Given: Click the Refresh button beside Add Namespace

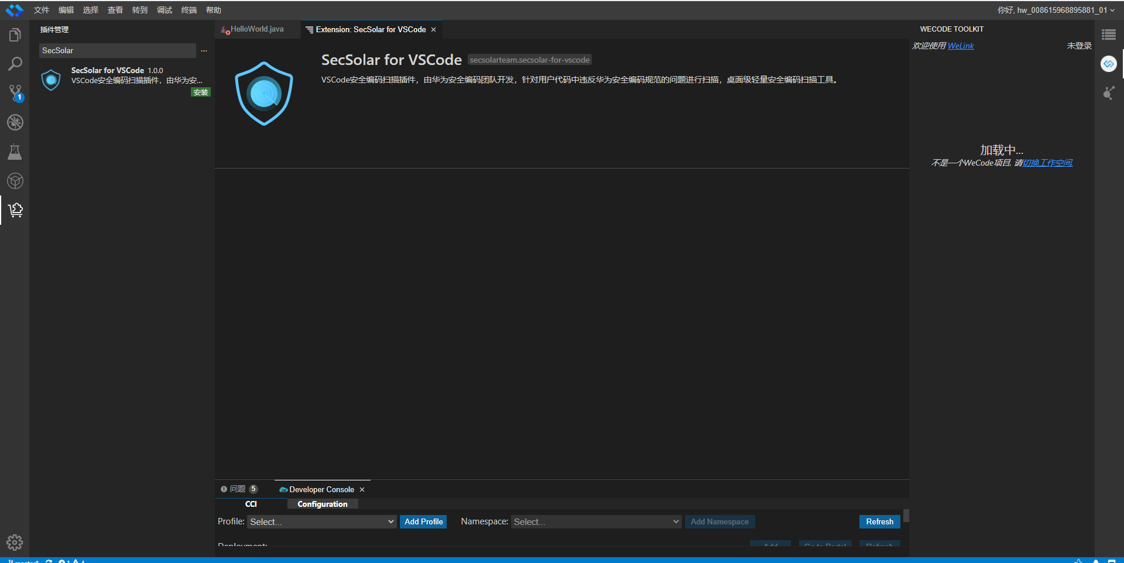Looking at the screenshot, I should [x=879, y=522].
